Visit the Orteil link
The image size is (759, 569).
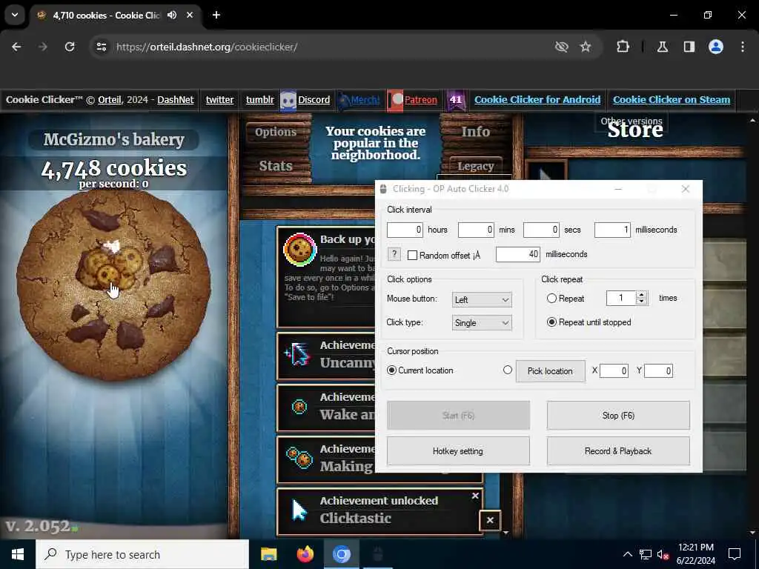coord(110,100)
